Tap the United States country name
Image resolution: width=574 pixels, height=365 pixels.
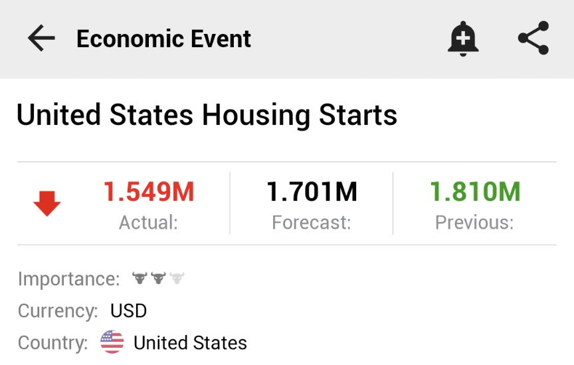point(190,343)
